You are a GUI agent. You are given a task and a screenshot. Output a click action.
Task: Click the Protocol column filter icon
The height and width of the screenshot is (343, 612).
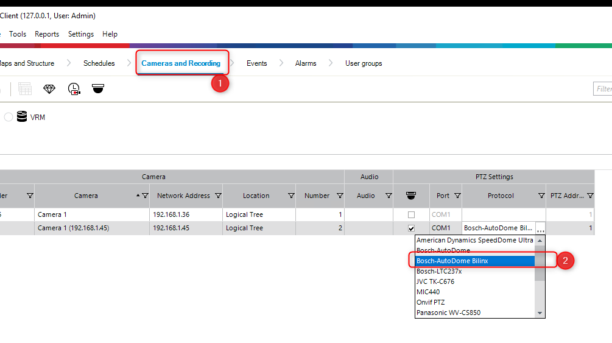tap(541, 196)
